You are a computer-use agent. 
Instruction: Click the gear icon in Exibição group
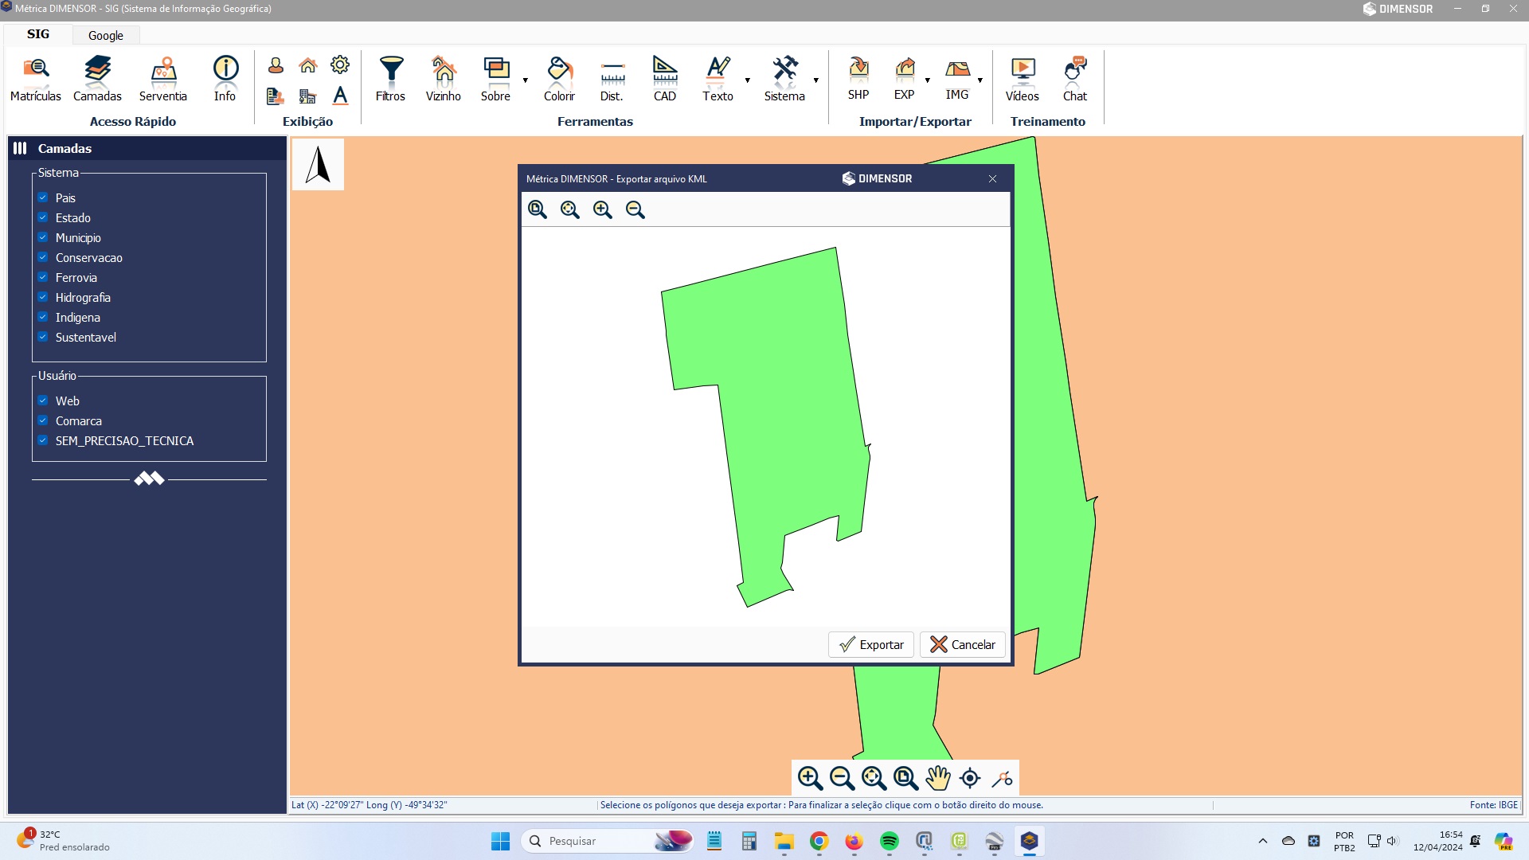click(340, 64)
